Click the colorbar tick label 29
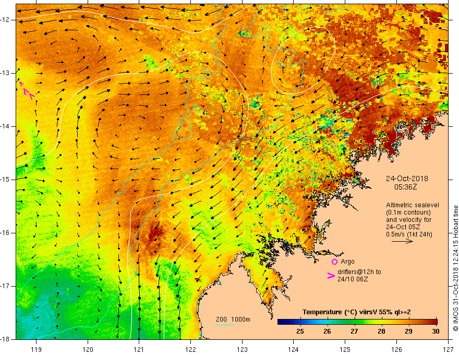The image size is (459, 355). click(408, 332)
